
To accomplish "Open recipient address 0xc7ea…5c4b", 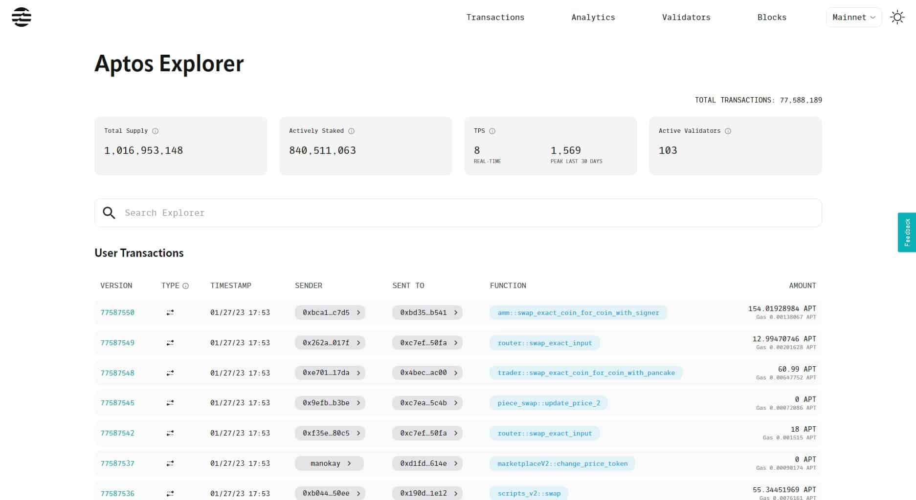I will coord(427,403).
